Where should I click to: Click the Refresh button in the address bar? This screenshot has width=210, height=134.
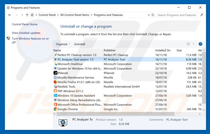click(x=153, y=15)
